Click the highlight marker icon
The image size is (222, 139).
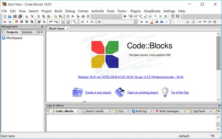(152, 22)
